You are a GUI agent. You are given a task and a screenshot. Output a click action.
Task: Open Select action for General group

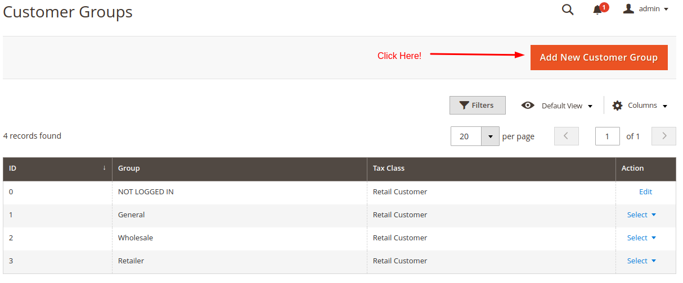[x=642, y=215]
